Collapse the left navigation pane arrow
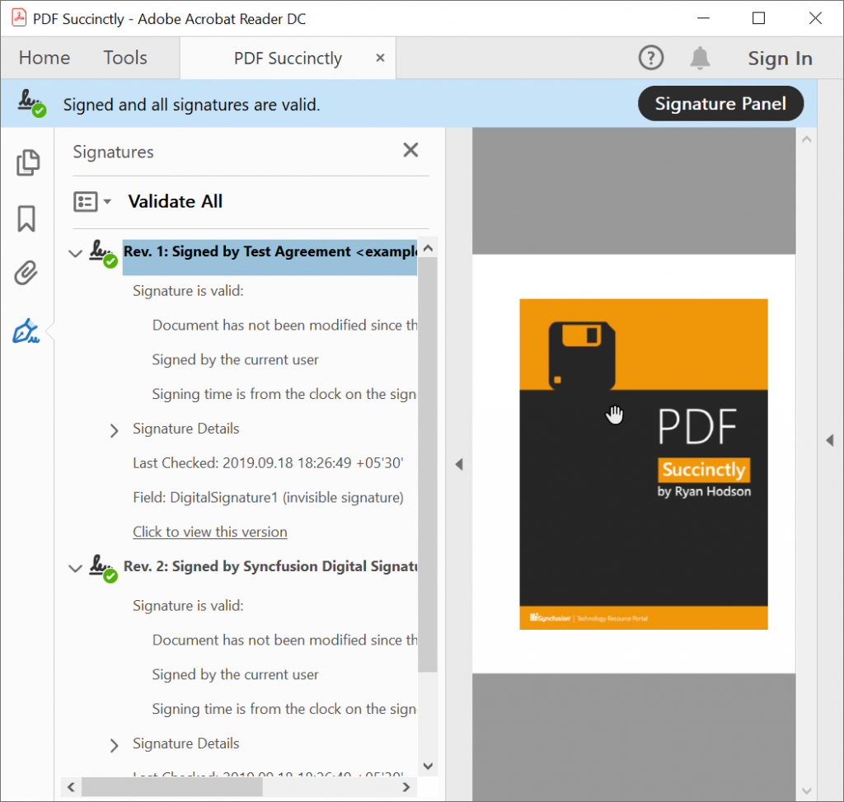The width and height of the screenshot is (844, 802). tap(459, 464)
